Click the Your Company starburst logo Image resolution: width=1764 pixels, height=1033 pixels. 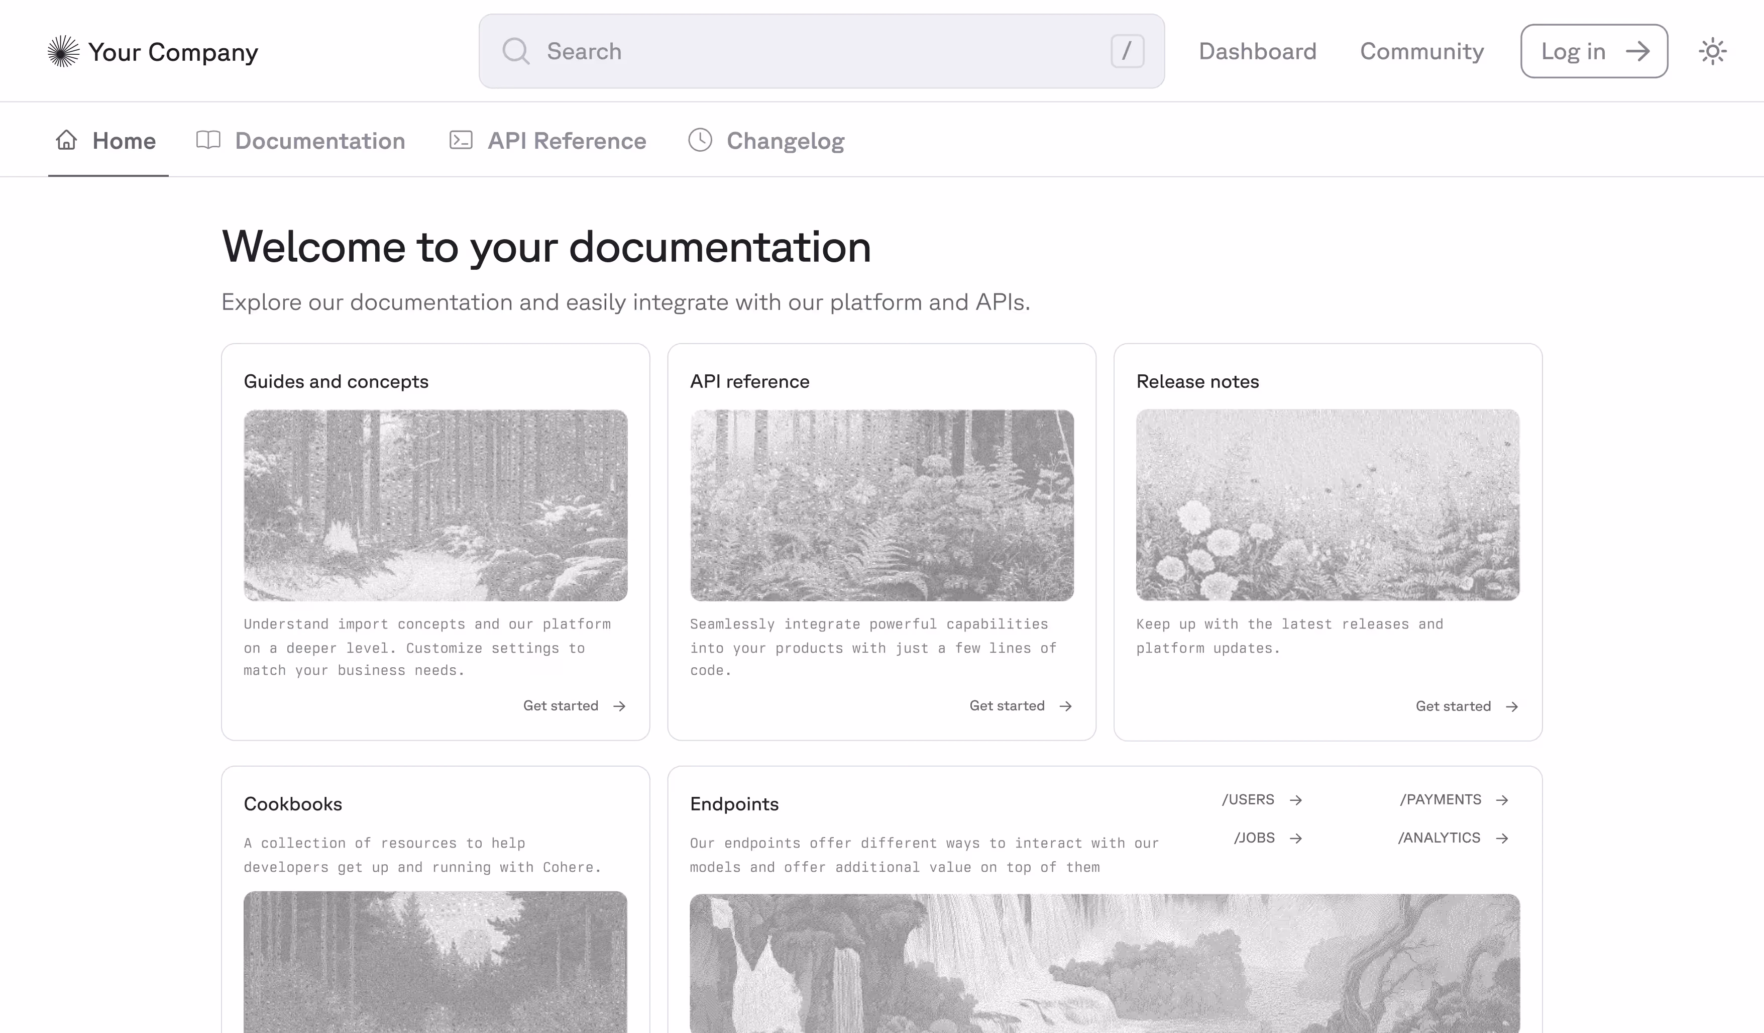click(63, 52)
